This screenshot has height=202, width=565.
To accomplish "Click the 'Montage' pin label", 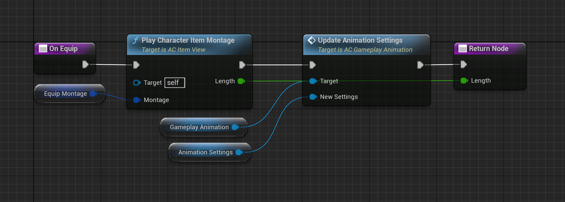I will click(156, 100).
